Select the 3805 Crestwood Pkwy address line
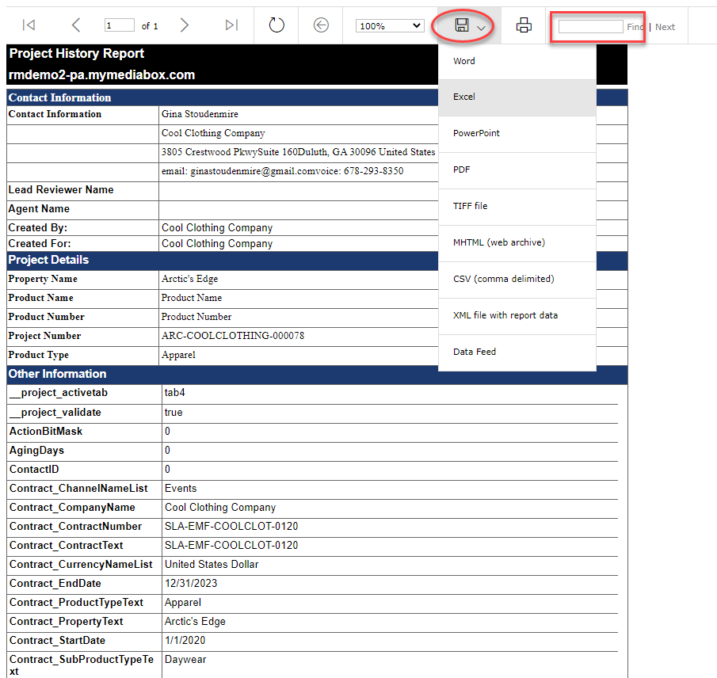The image size is (717, 678). click(x=298, y=152)
